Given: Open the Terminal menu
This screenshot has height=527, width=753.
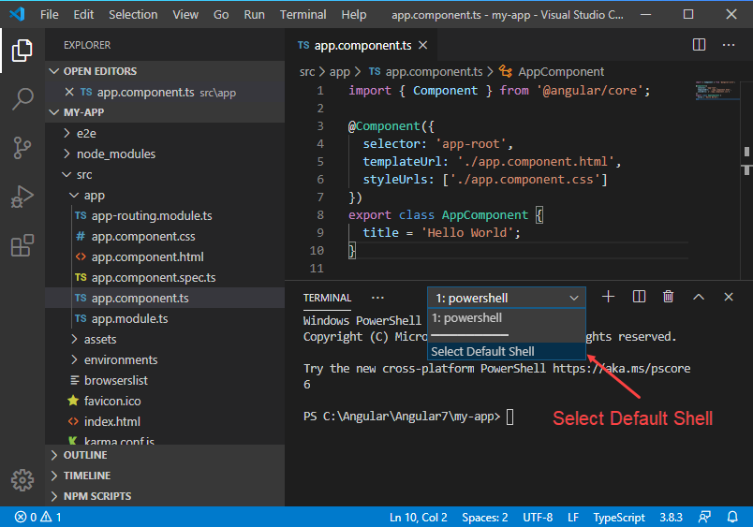Looking at the screenshot, I should [303, 14].
